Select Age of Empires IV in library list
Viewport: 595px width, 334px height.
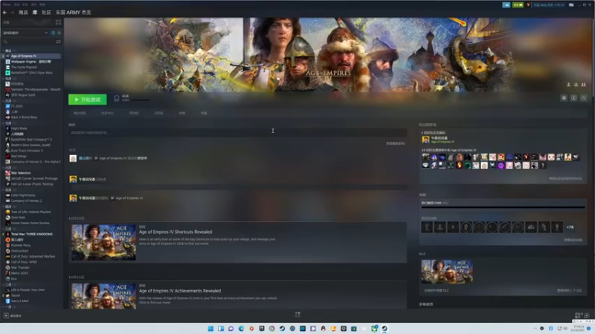31,56
